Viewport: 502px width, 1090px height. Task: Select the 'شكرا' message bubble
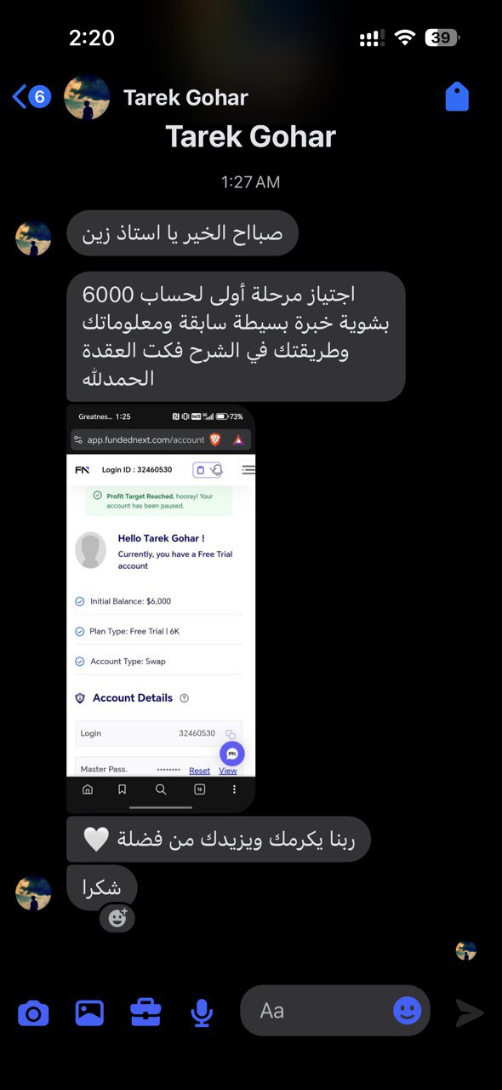click(x=101, y=888)
